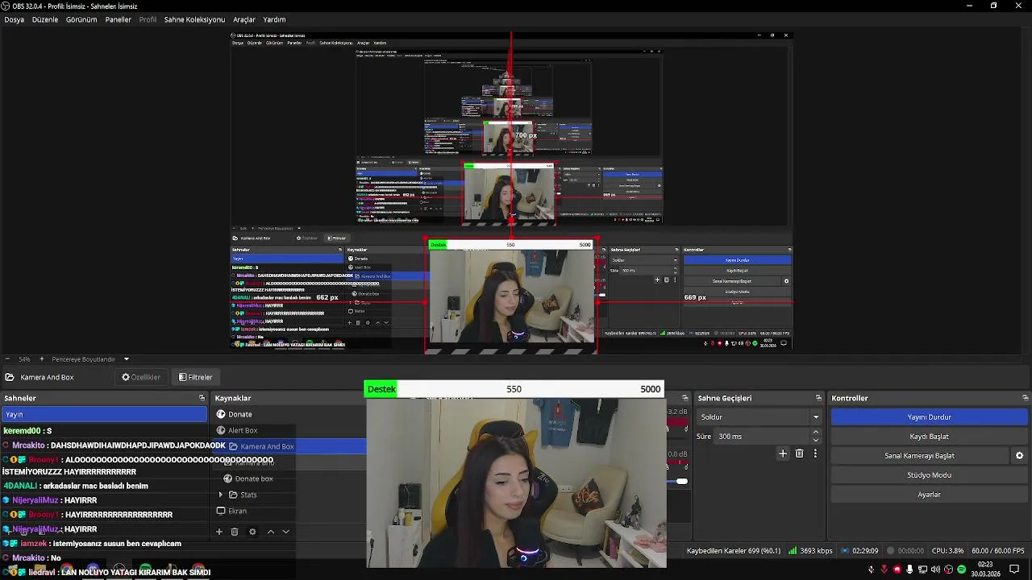Image resolution: width=1032 pixels, height=580 pixels.
Task: Move selected source down
Action: click(285, 532)
